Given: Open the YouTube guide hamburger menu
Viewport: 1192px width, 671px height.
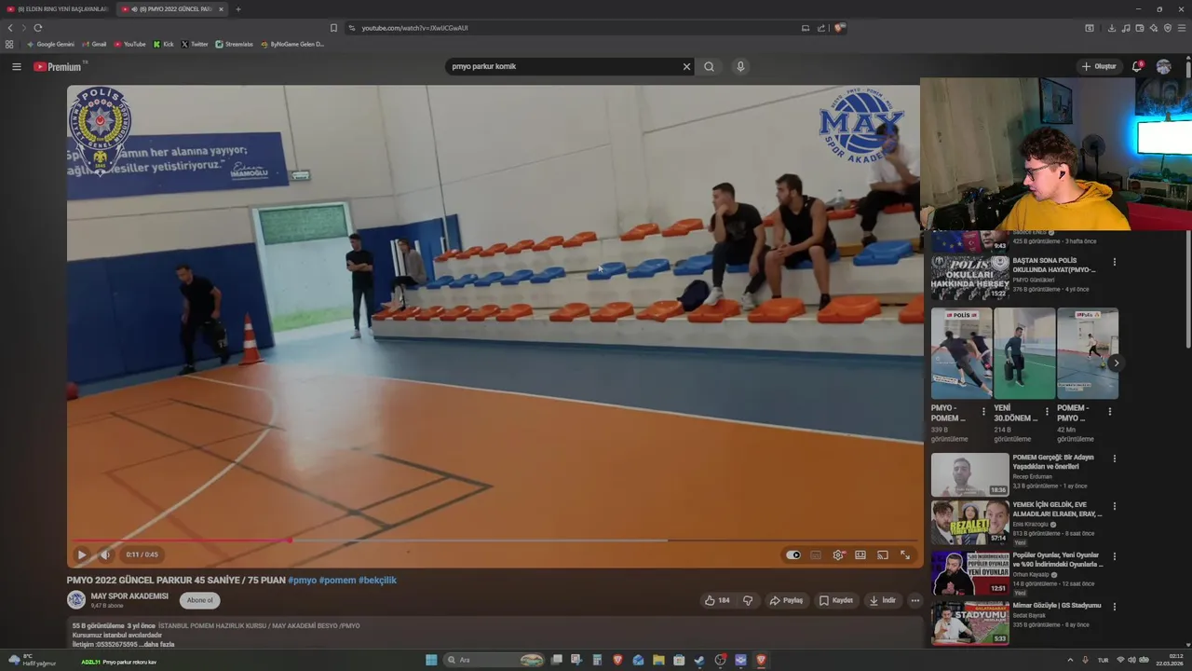Looking at the screenshot, I should pos(16,66).
